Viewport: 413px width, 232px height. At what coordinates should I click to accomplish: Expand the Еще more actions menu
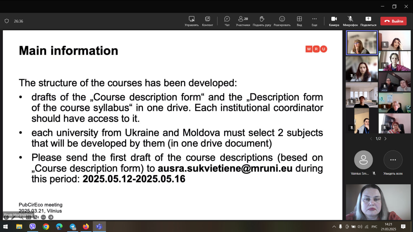tap(314, 21)
